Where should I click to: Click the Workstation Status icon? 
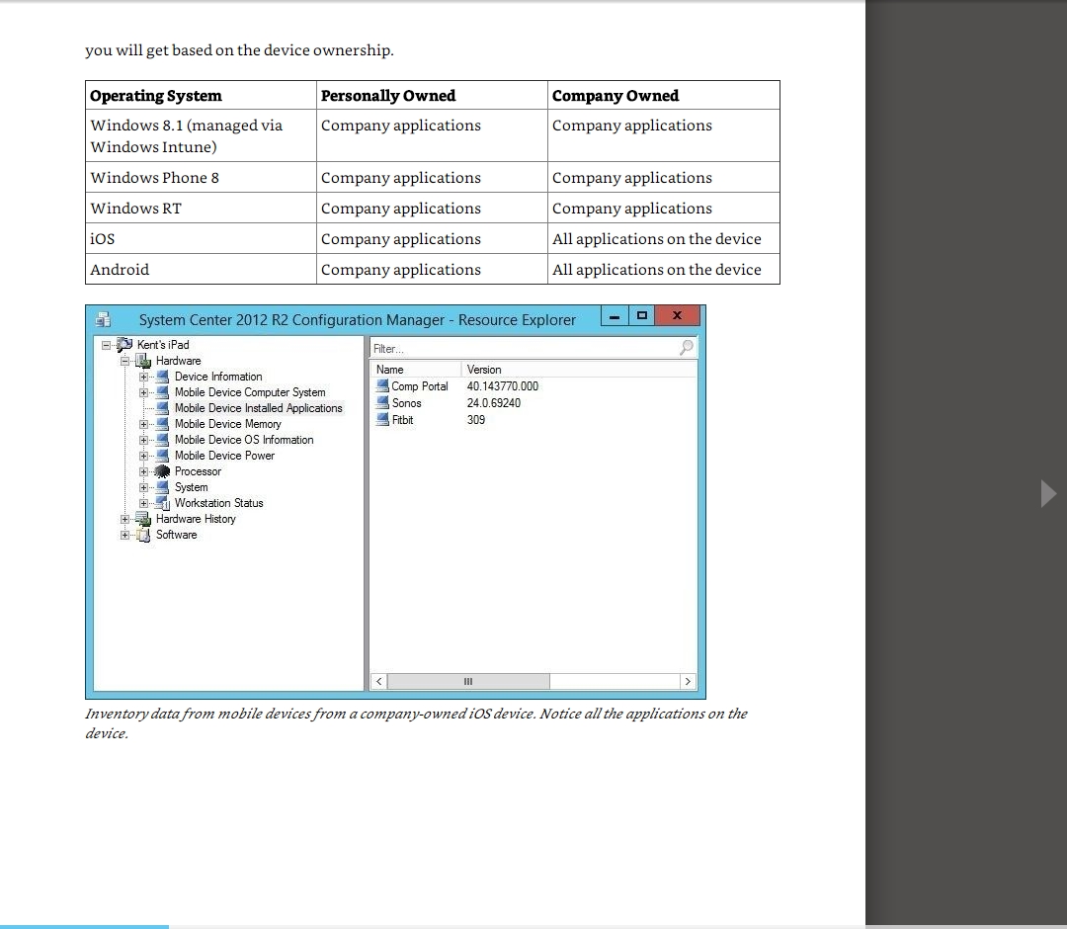164,503
